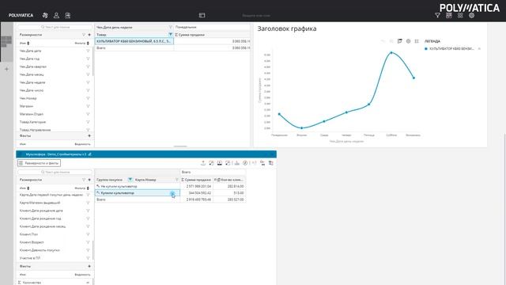Toggle visibility of the Количество fact
This screenshot has height=285, width=506.
pos(88,283)
